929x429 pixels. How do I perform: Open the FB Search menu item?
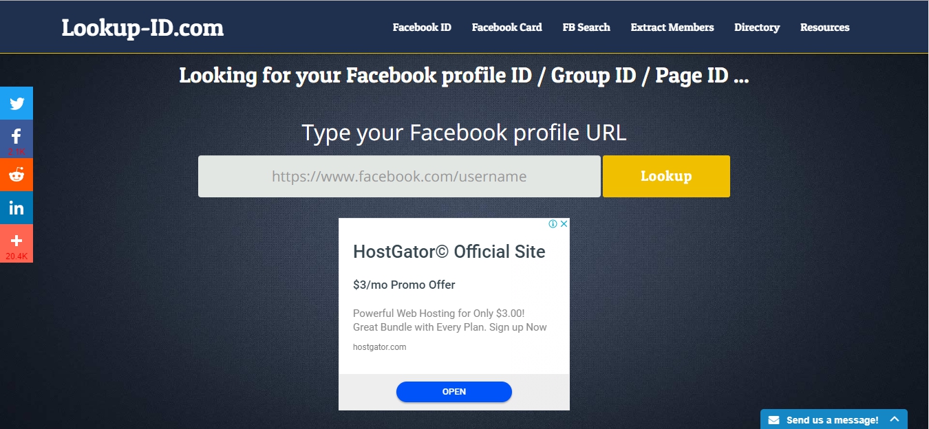(586, 27)
